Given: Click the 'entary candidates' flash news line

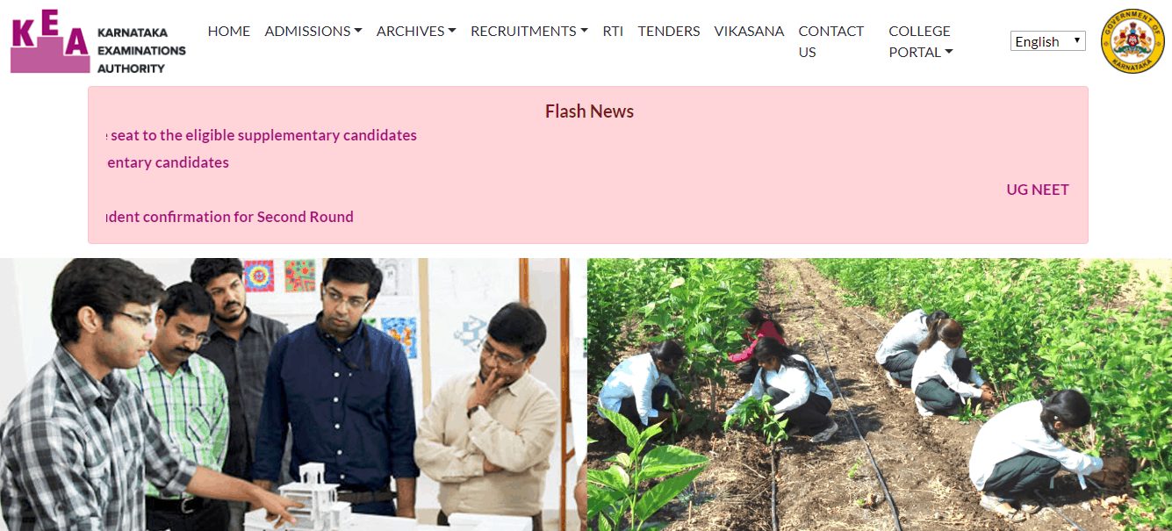Looking at the screenshot, I should (167, 162).
